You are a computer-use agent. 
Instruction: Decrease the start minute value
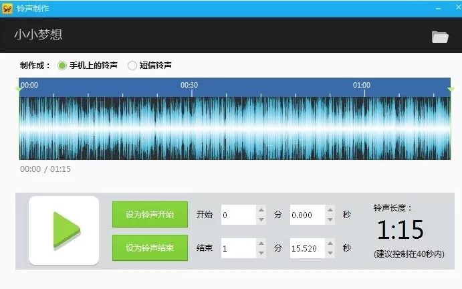pyautogui.click(x=261, y=219)
